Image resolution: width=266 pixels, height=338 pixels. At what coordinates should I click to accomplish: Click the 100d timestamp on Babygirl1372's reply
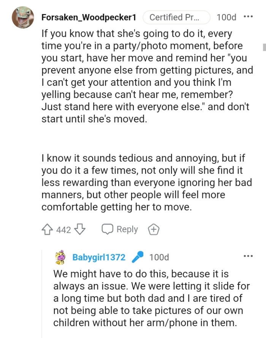pyautogui.click(x=159, y=257)
